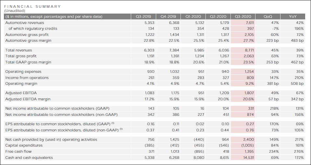The width and height of the screenshot is (311, 165).
Task: Click the Q3-2019 column header
Action: [x=143, y=17]
